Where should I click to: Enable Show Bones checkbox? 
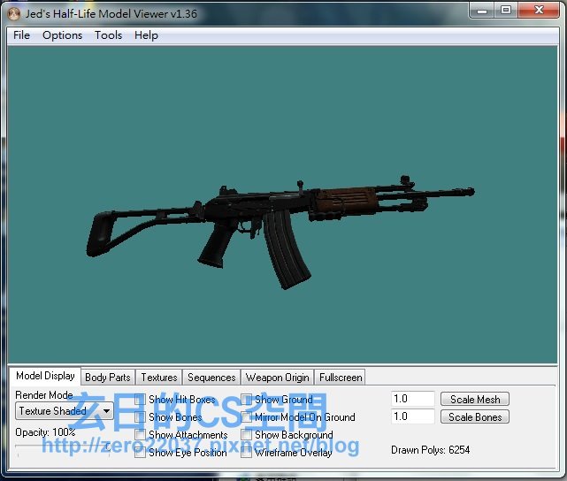140,417
